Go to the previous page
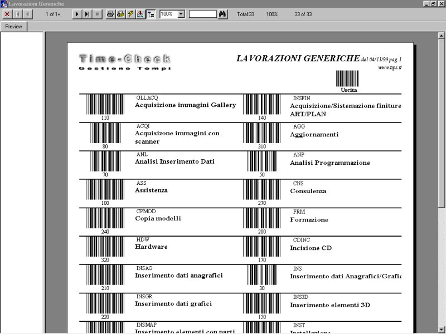The image size is (446, 334). (x=27, y=14)
